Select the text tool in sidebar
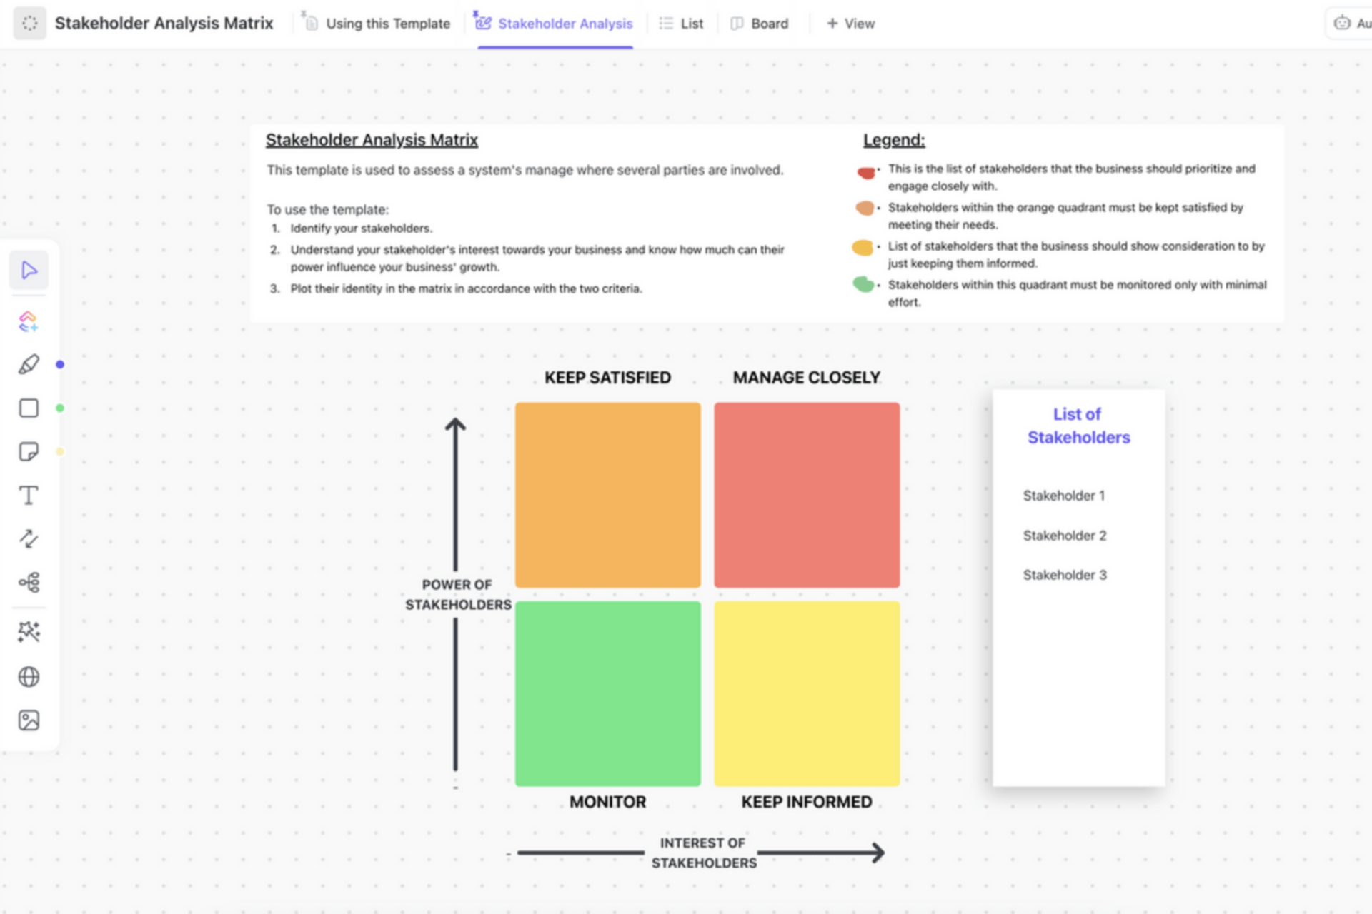 tap(29, 496)
